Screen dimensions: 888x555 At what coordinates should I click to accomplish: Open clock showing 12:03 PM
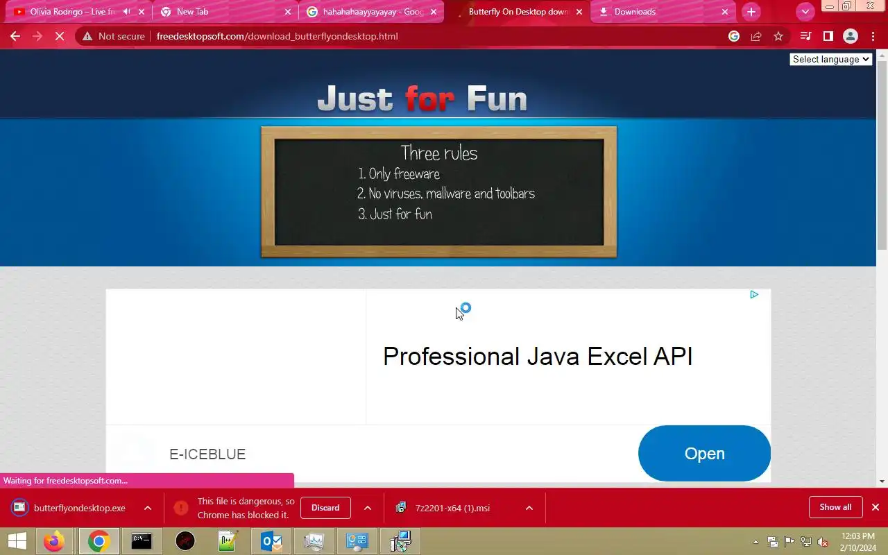857,542
